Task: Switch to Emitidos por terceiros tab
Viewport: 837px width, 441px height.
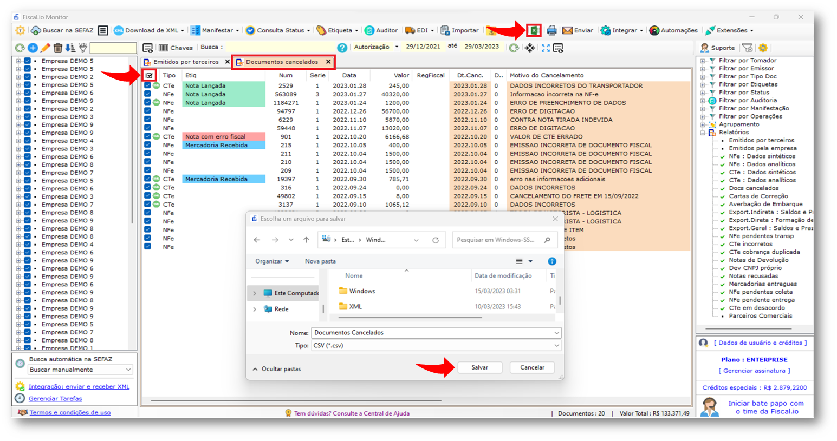Action: tap(186, 62)
